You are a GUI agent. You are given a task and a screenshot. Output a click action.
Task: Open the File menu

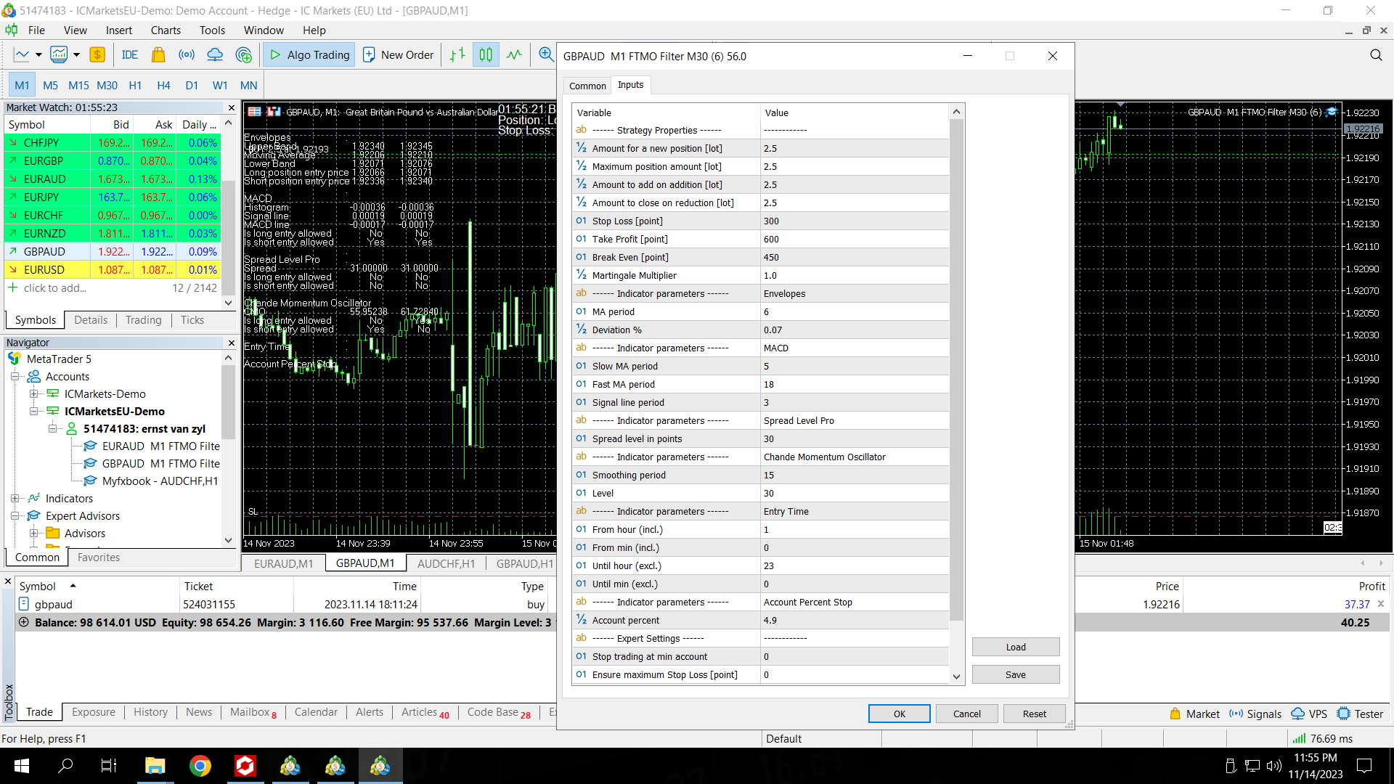tap(36, 30)
